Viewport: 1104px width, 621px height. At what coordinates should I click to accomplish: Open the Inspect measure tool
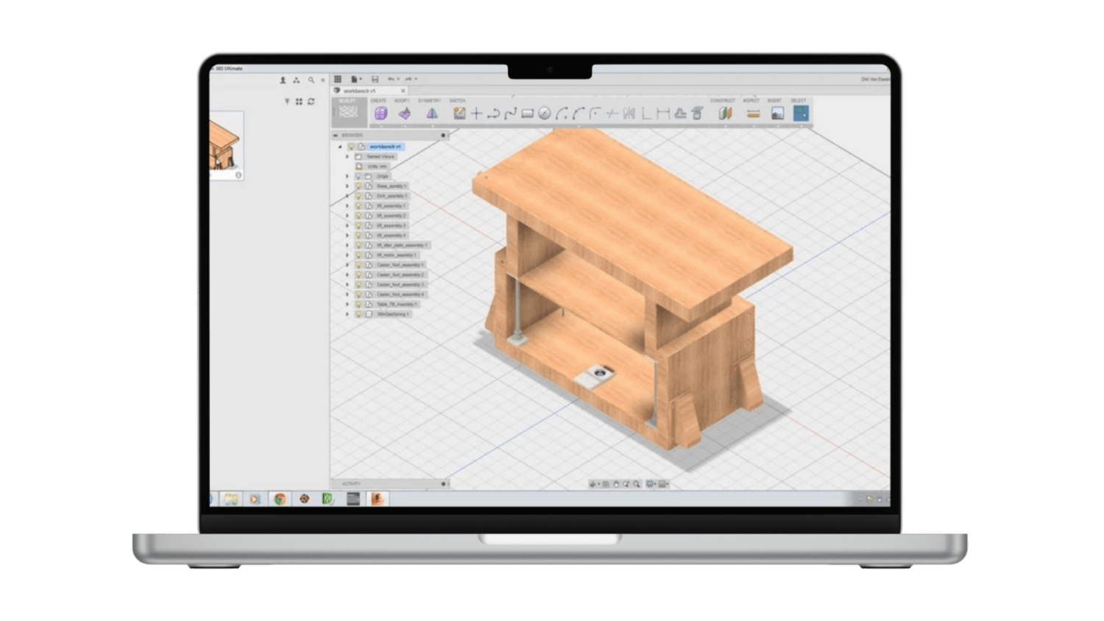coord(752,113)
